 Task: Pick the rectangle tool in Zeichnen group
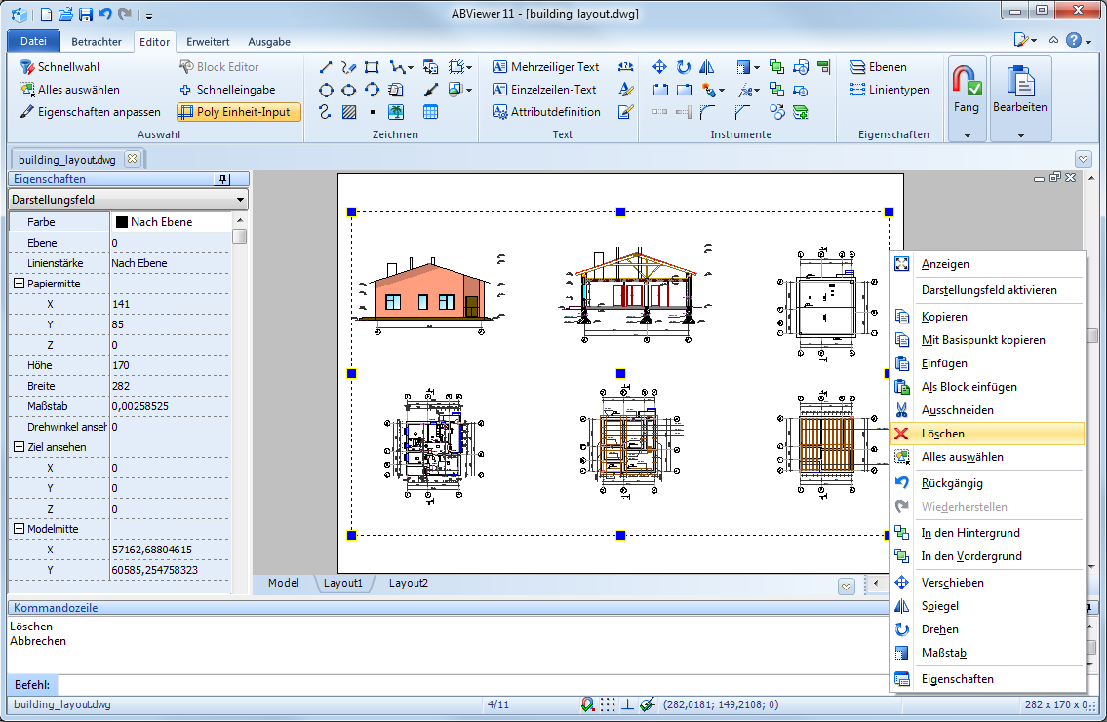[372, 67]
